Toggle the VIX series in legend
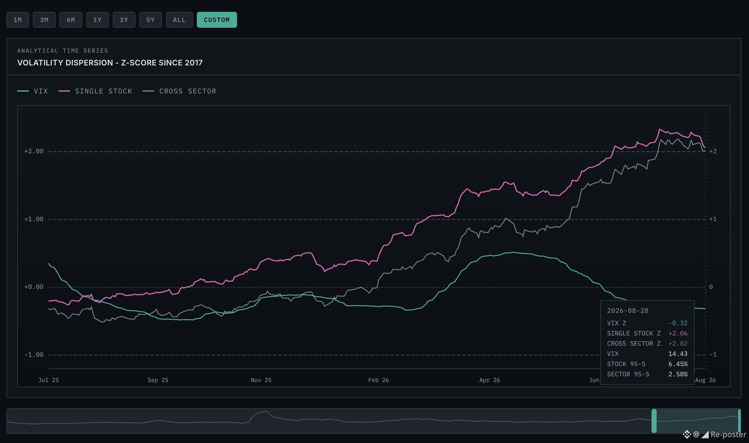Viewport: 749px width, 443px height. click(33, 91)
